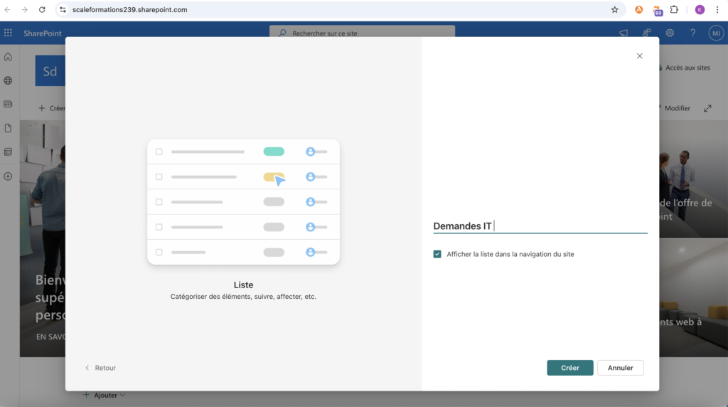Click the Rechercher sur ce site search box
The image size is (728, 407).
[362, 33]
